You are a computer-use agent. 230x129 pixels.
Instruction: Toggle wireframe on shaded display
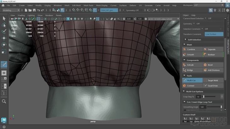tap(75, 19)
